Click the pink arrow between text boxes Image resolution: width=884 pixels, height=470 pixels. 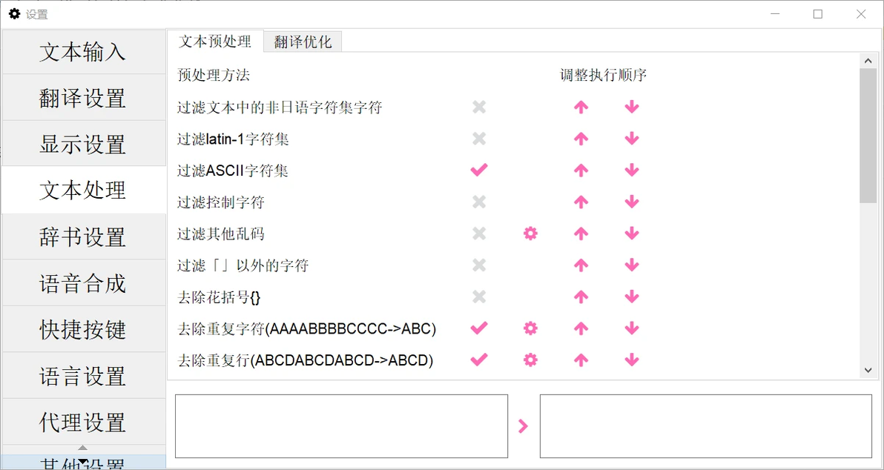tap(523, 426)
